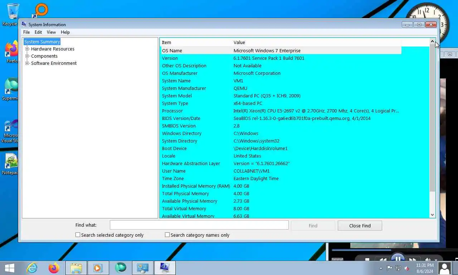Open the green sphere app on the taskbar
This screenshot has height=275, width=458.
pos(120,267)
